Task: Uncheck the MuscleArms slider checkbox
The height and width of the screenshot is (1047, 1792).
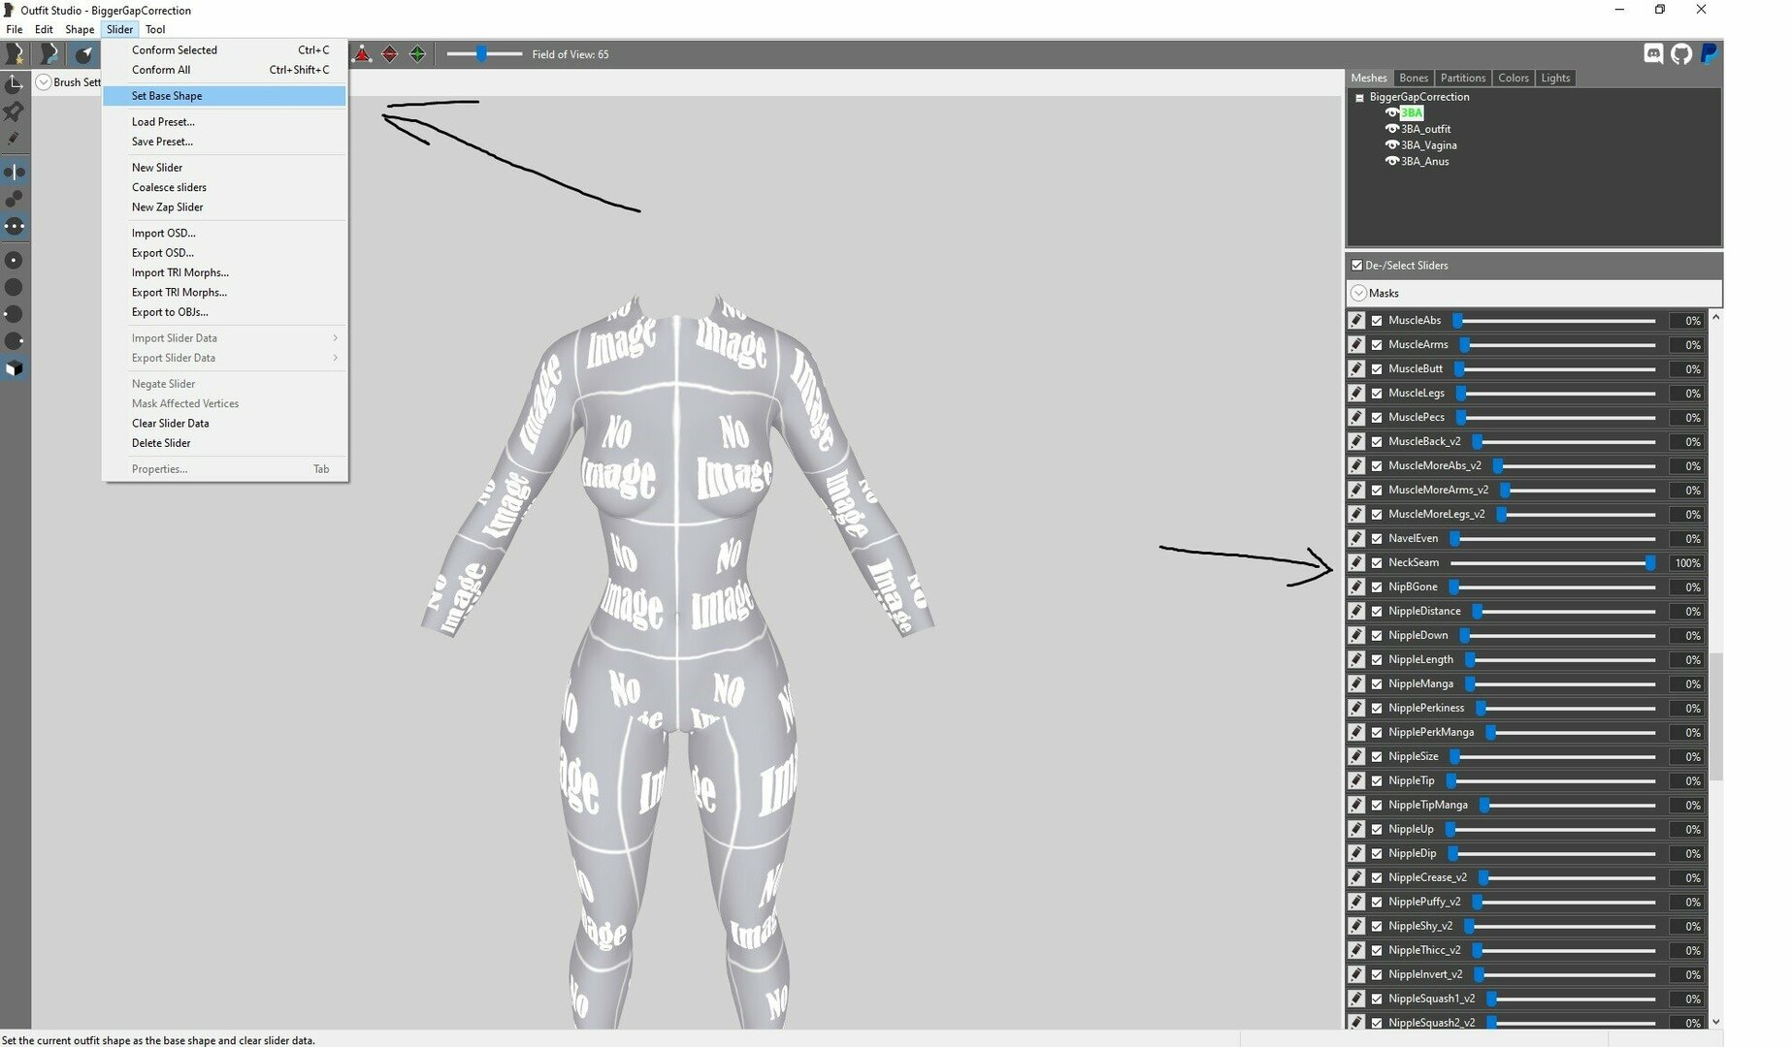Action: (1377, 344)
